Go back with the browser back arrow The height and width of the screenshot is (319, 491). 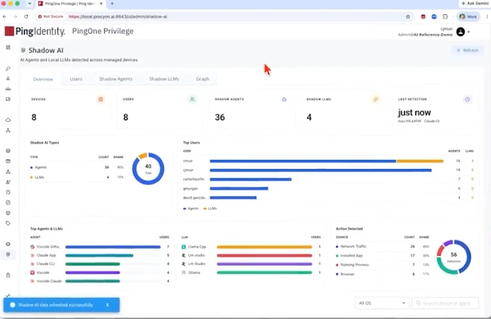pyautogui.click(x=5, y=17)
